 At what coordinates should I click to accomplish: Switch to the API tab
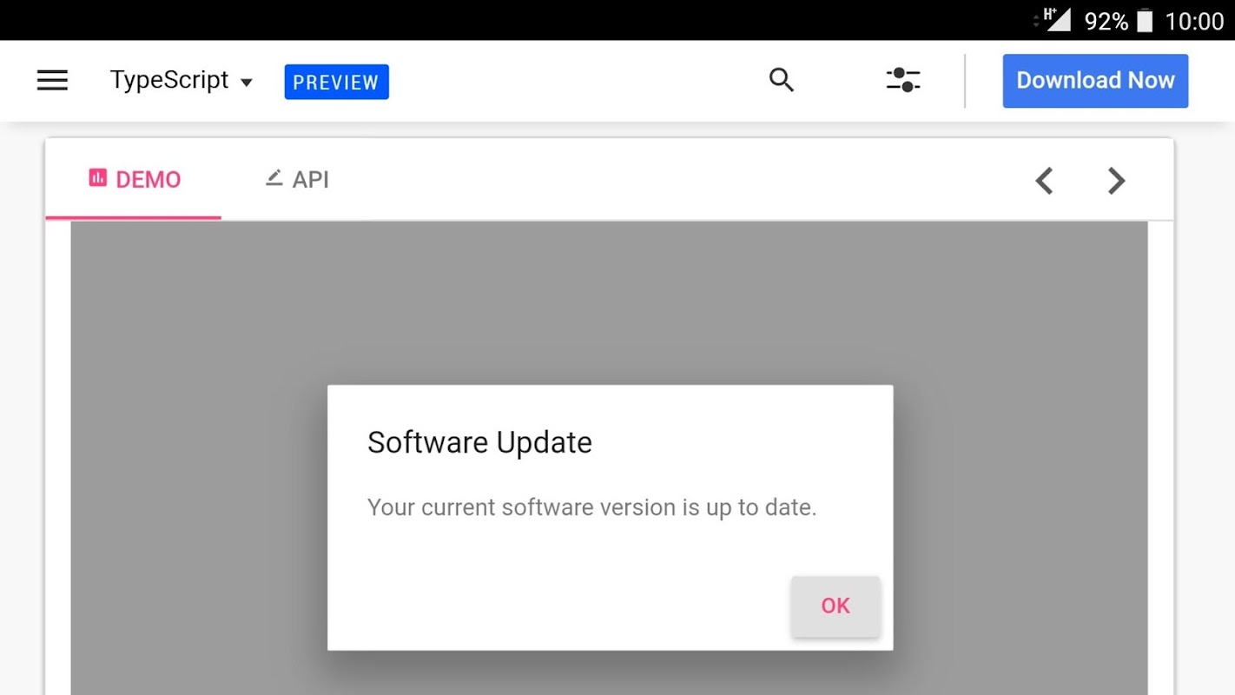click(x=297, y=179)
